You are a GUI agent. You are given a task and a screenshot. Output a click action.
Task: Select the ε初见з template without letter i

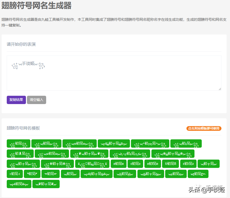135,164
